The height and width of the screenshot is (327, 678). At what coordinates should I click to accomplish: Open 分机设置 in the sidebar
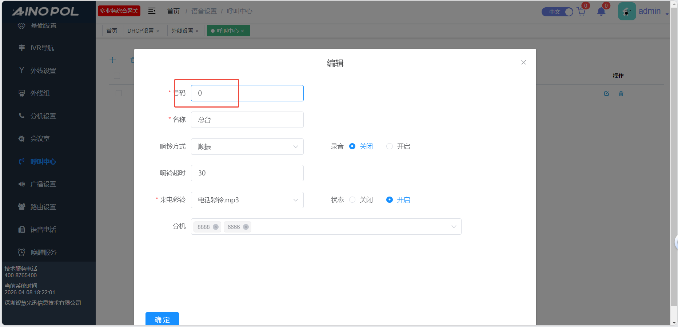pos(43,116)
